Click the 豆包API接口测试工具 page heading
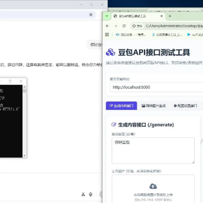Screen dimensions: 203x203 (154, 52)
